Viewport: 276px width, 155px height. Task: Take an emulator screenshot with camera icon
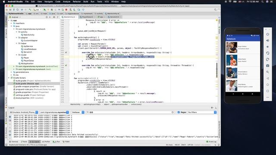click(x=267, y=65)
